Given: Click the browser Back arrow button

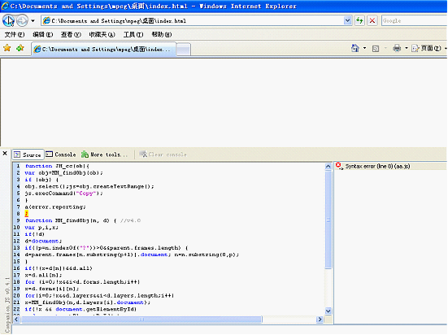Looking at the screenshot, I should point(8,20).
